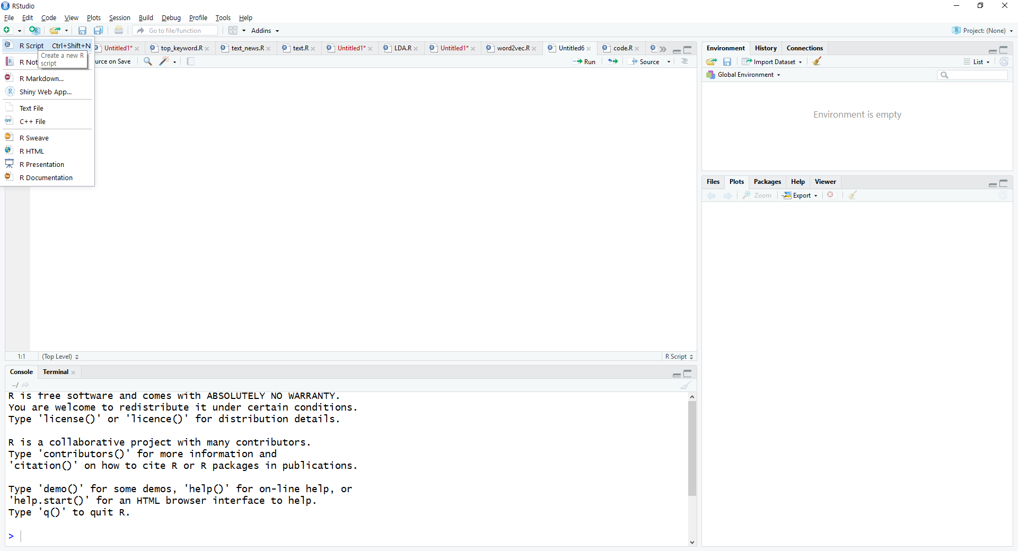This screenshot has height=551, width=1018.
Task: Load workspace using Environment folder icon
Action: pyautogui.click(x=712, y=61)
